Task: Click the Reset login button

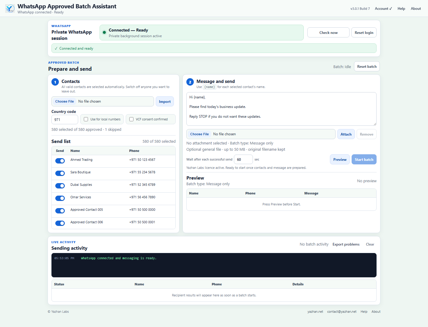Action: pyautogui.click(x=364, y=33)
